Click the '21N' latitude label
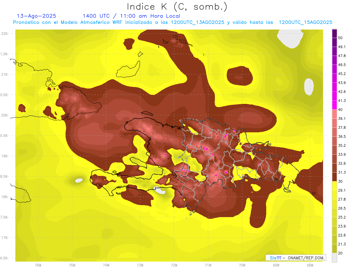Screen dimensions: 348x269 4,74
